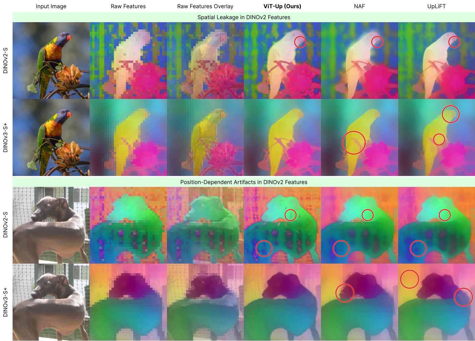Click the "Raw Features Overlay" column header

coord(205,6)
